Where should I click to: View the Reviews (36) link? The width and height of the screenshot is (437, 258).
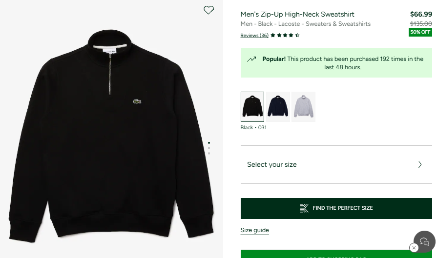pos(254,35)
